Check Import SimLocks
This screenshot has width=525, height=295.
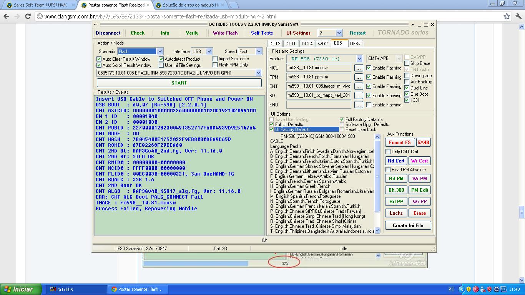pos(215,59)
